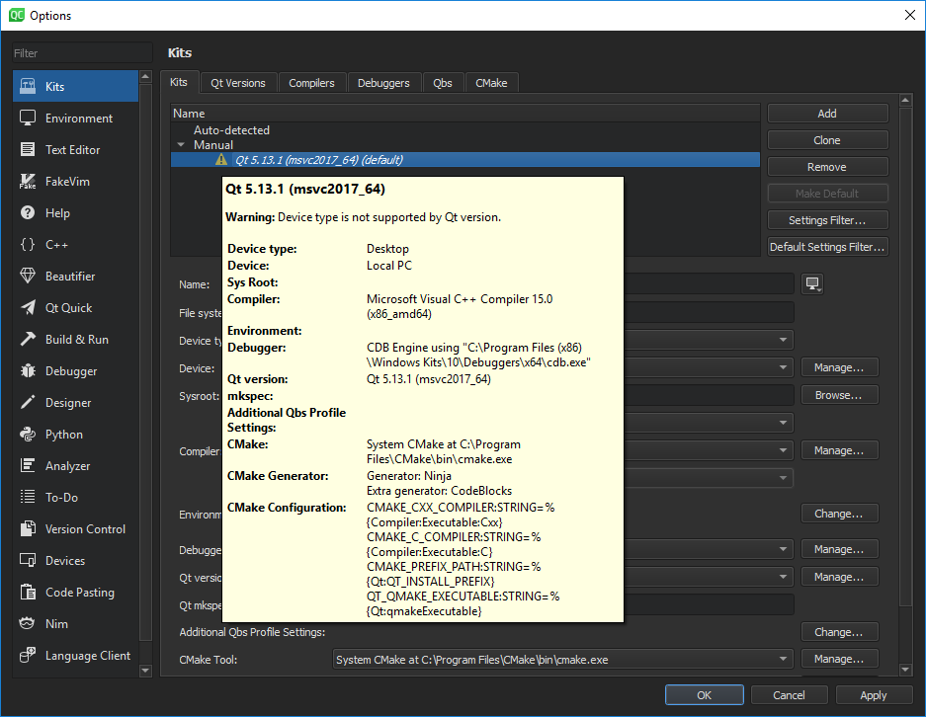Open the Analyzer settings icon
Image resolution: width=926 pixels, height=717 pixels.
point(28,466)
